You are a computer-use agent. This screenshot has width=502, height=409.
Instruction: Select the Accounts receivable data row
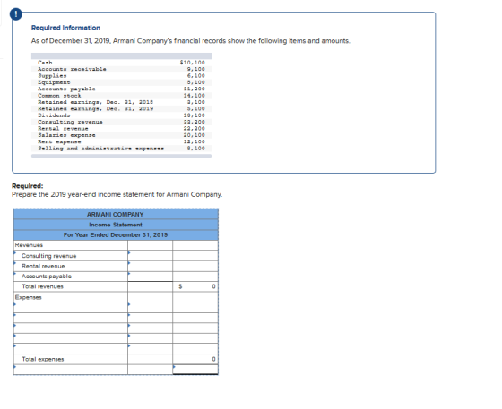coord(121,69)
